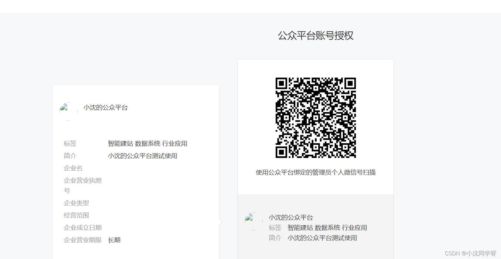Click the 简介 label in the left card
This screenshot has width=501, height=259.
coord(70,156)
